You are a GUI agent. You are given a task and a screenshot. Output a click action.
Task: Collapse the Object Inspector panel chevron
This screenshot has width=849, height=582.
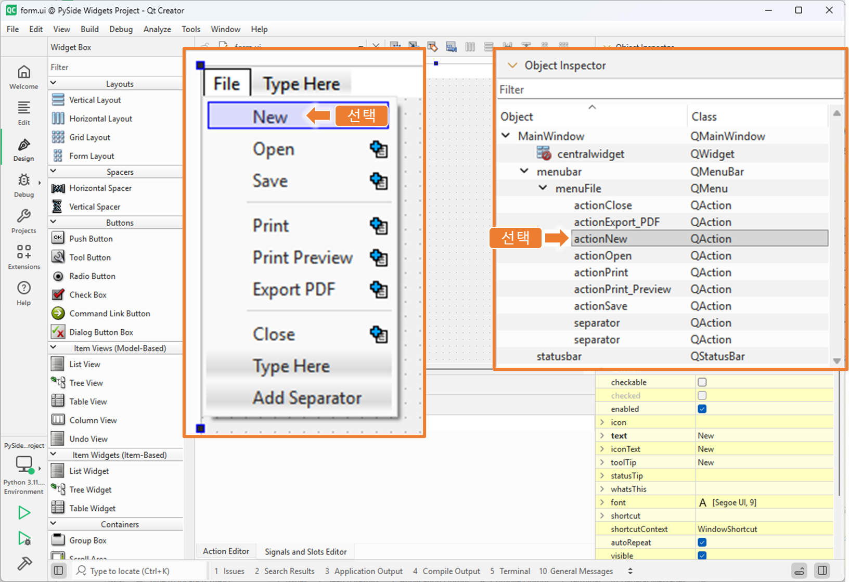pyautogui.click(x=512, y=66)
